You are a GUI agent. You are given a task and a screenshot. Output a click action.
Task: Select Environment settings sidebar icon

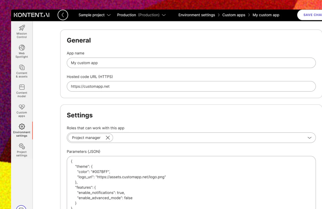(22, 130)
